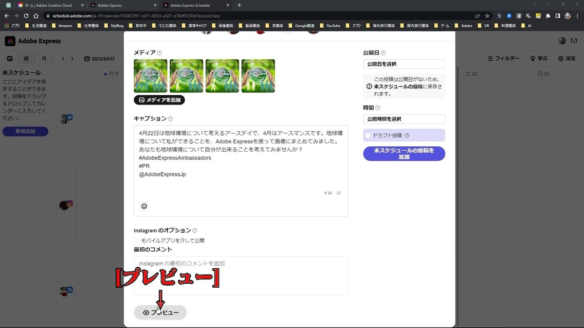Click the browser reload button
This screenshot has height=328, width=584.
[x=26, y=16]
